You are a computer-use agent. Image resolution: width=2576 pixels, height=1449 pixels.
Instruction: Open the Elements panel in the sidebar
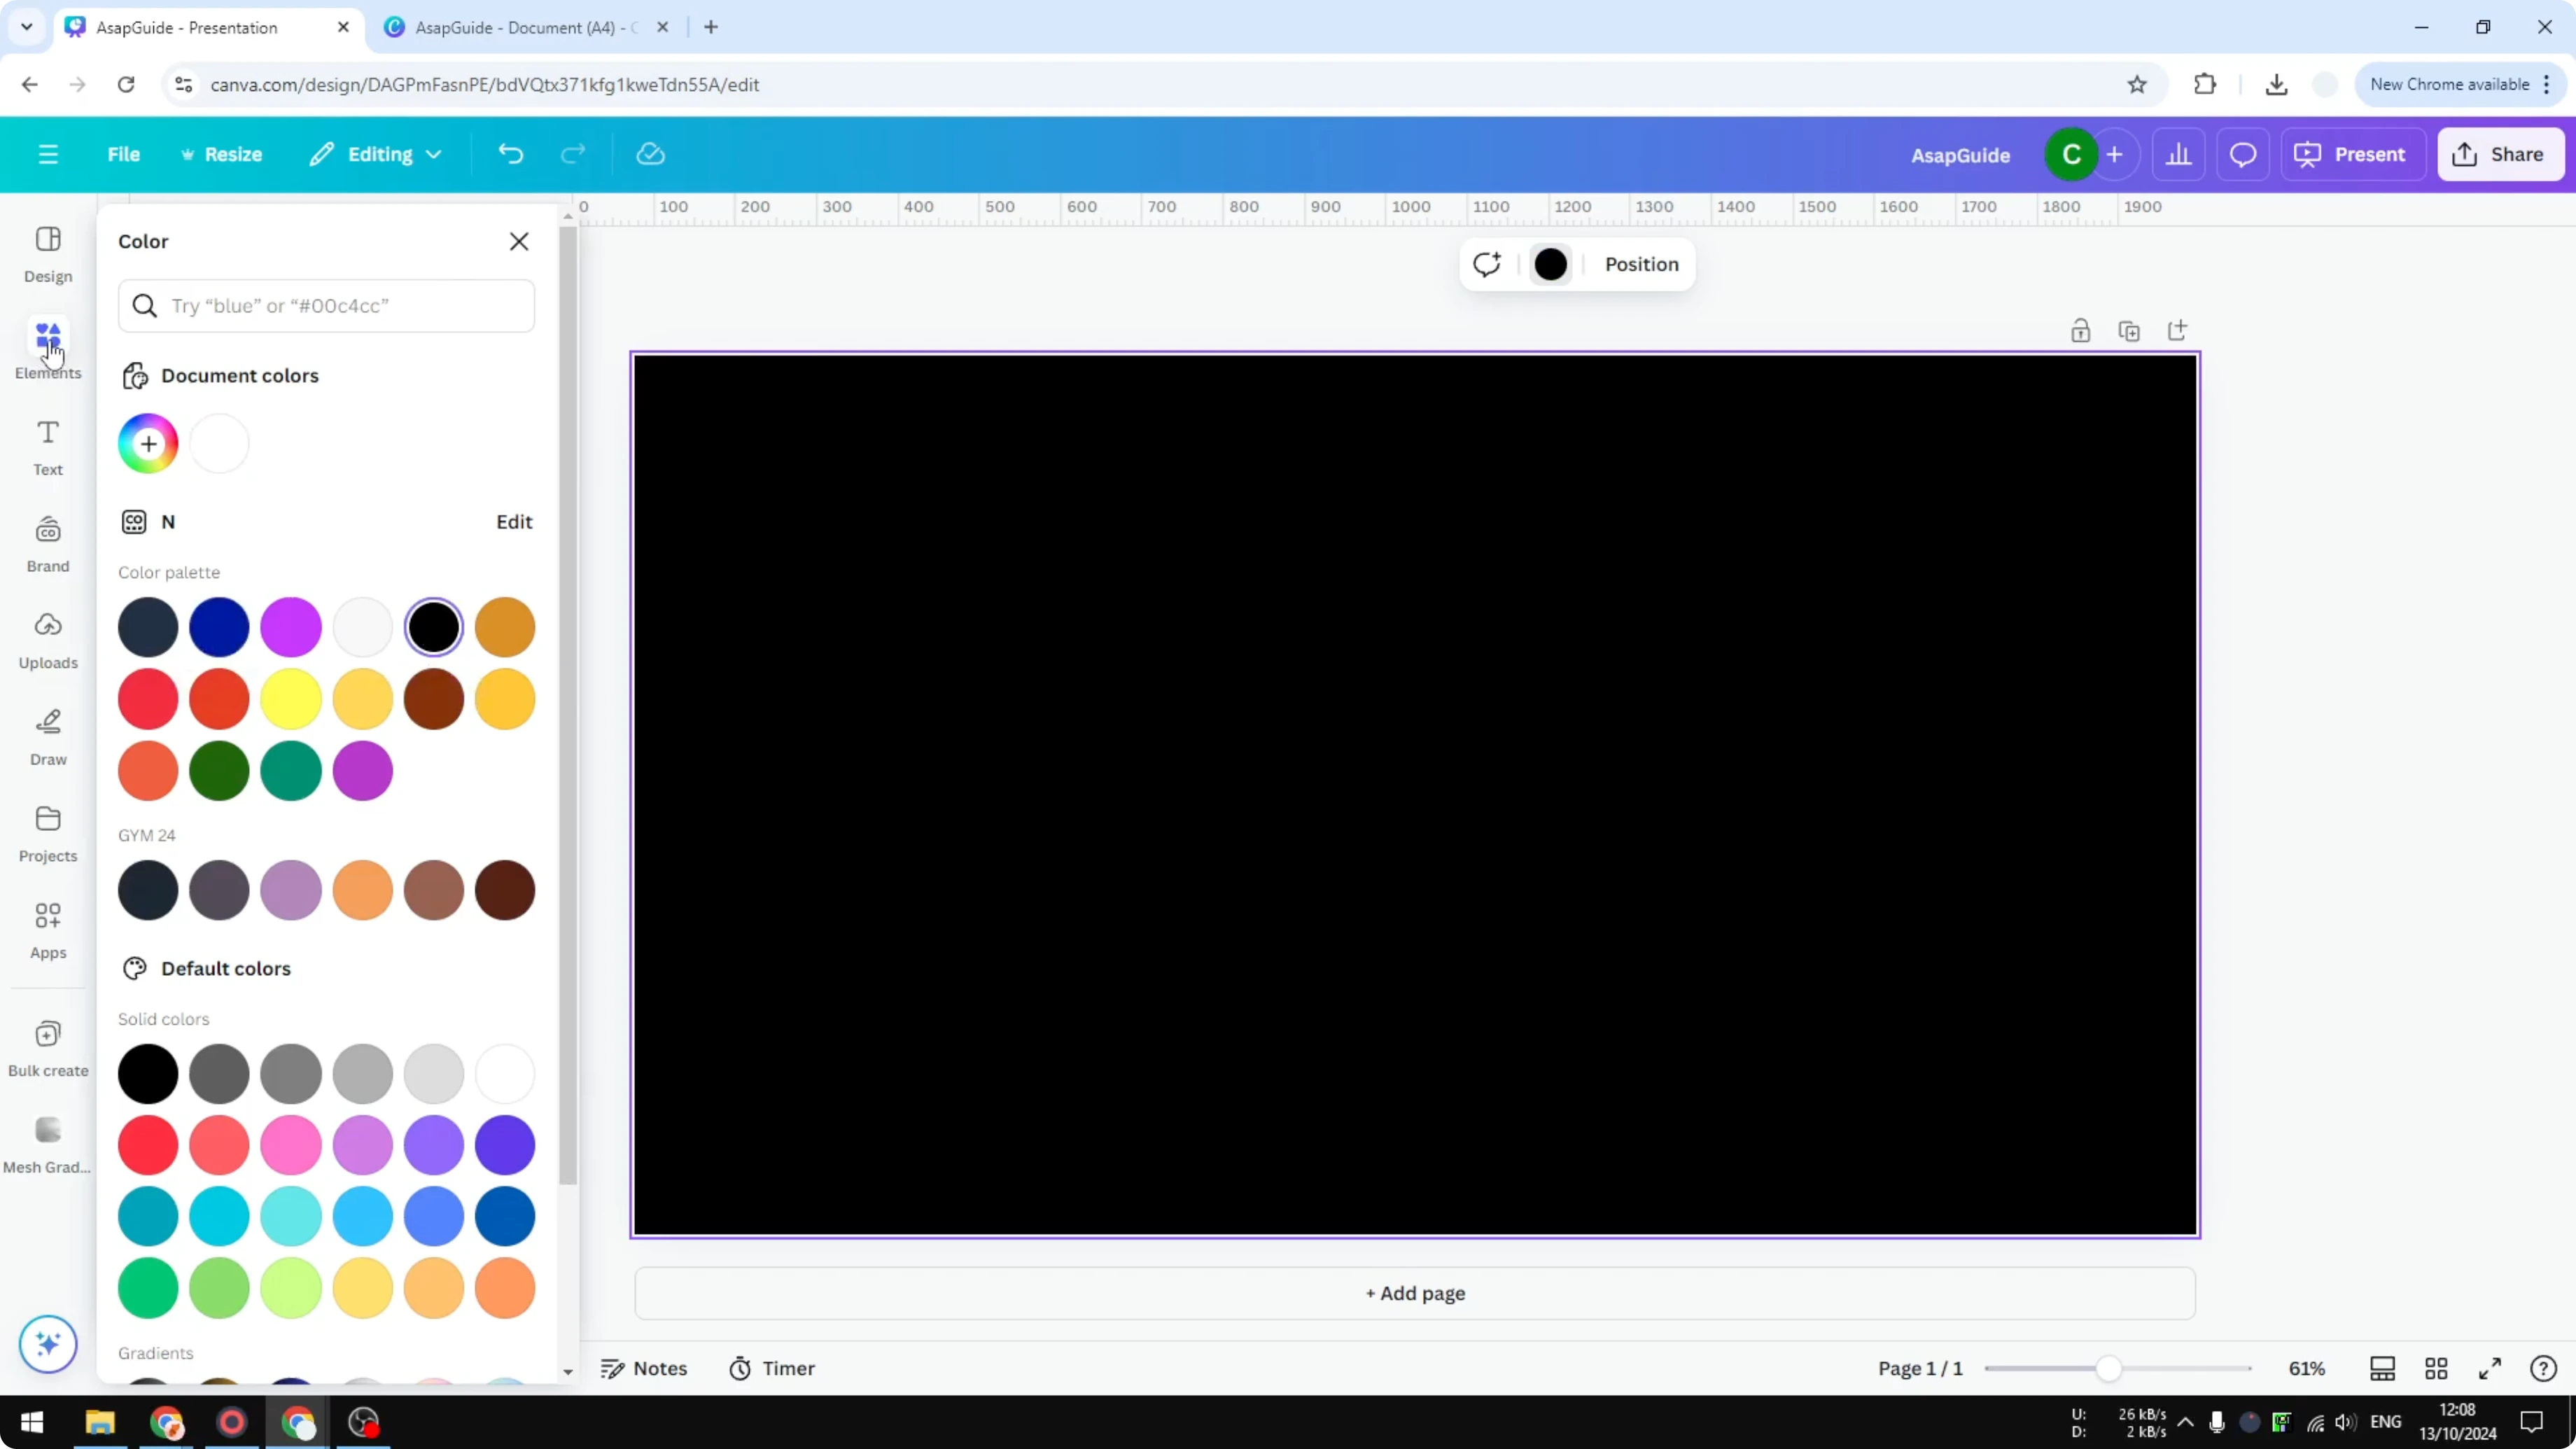pyautogui.click(x=47, y=348)
